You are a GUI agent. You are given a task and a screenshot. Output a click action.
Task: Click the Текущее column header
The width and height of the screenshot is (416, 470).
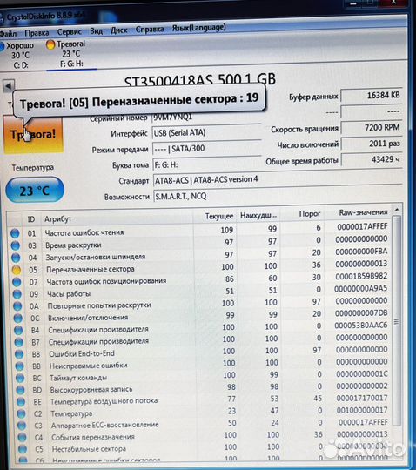[215, 216]
